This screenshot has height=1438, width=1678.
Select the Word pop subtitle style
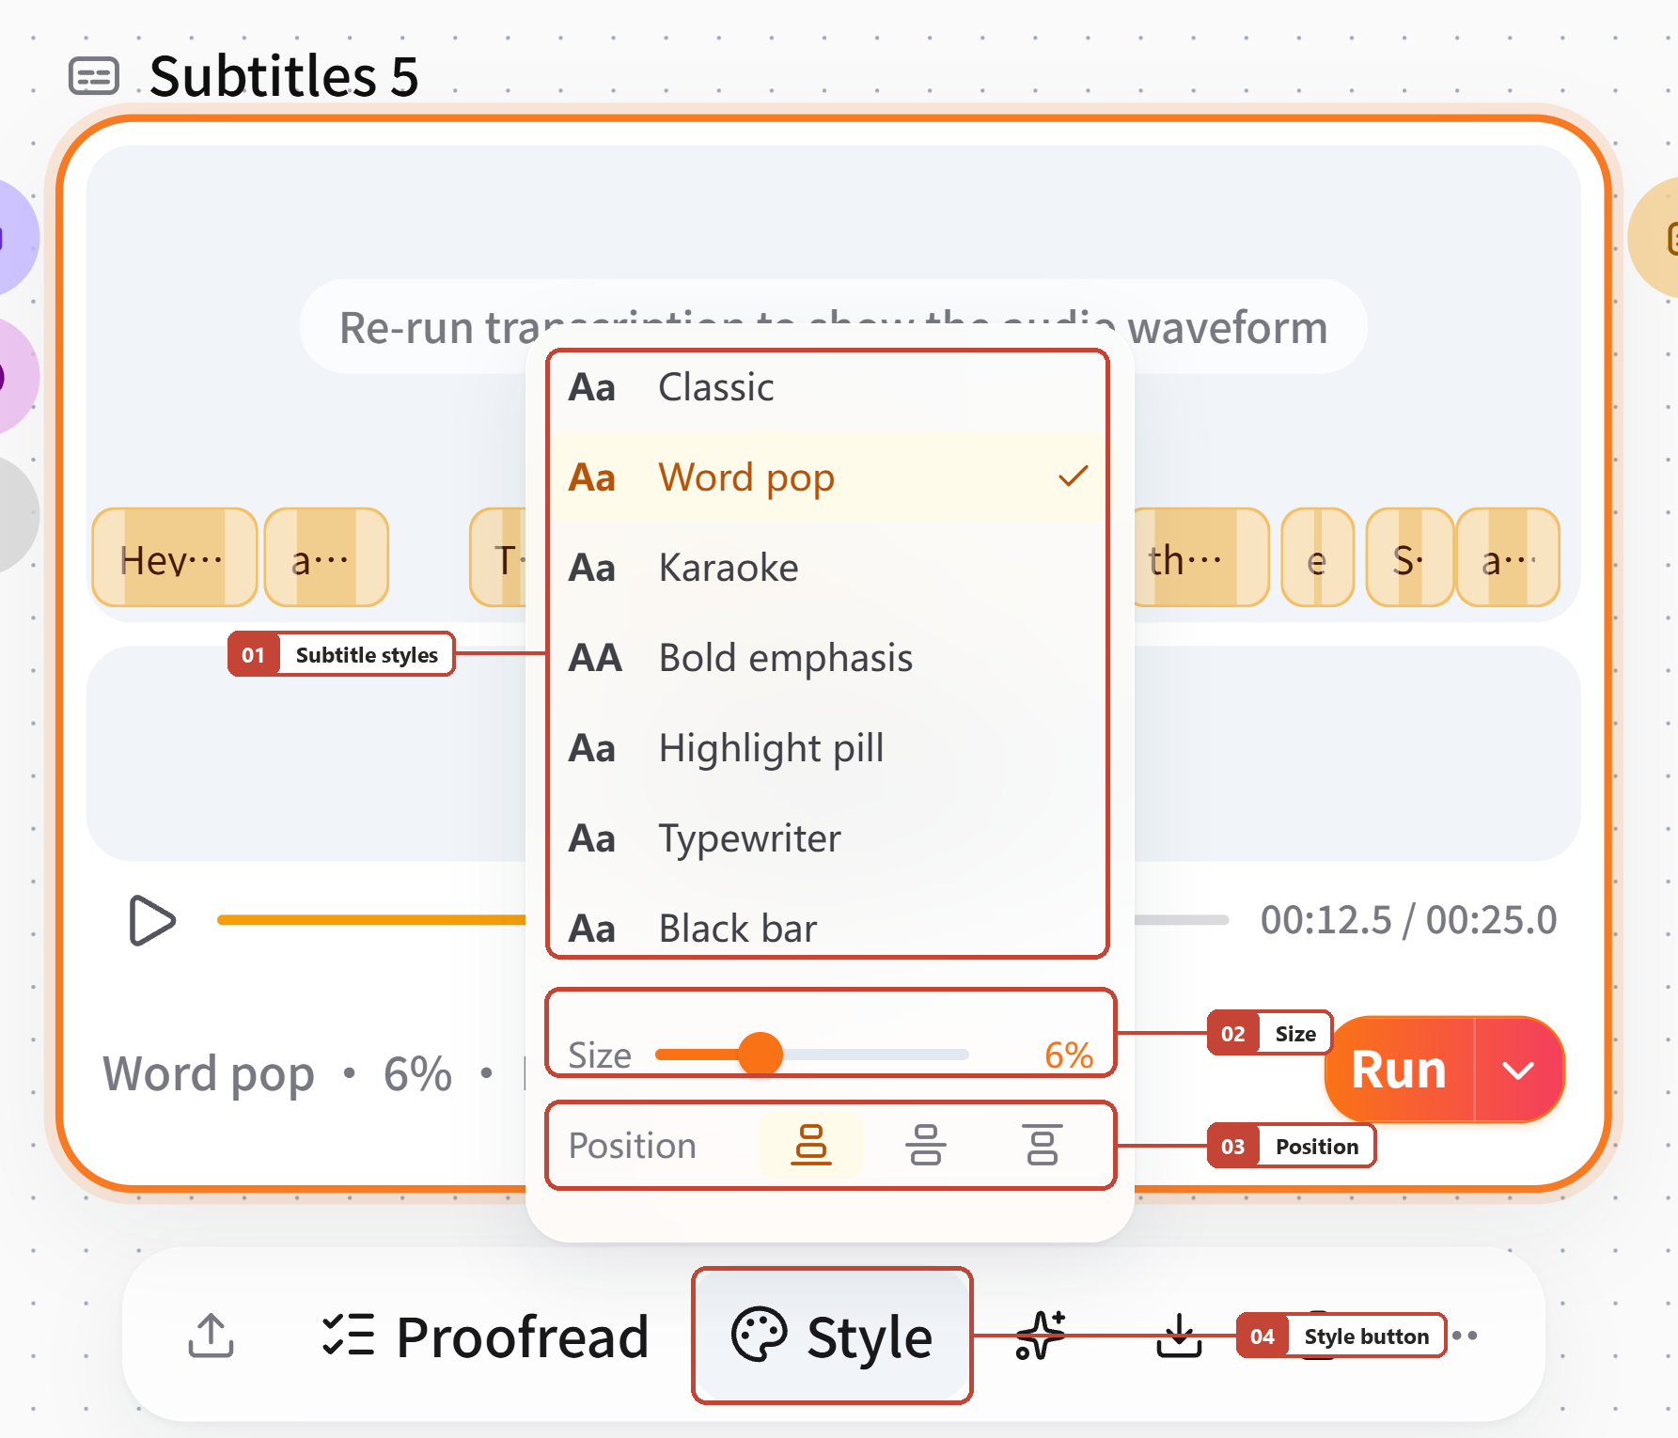point(827,477)
